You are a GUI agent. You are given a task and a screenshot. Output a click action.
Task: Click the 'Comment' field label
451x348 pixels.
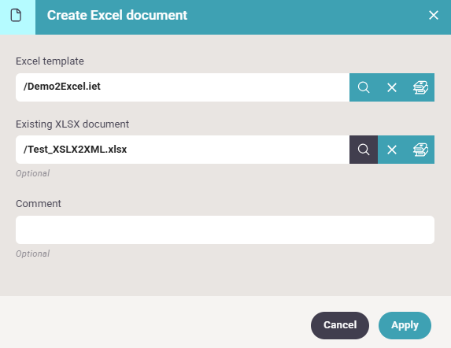coord(39,204)
